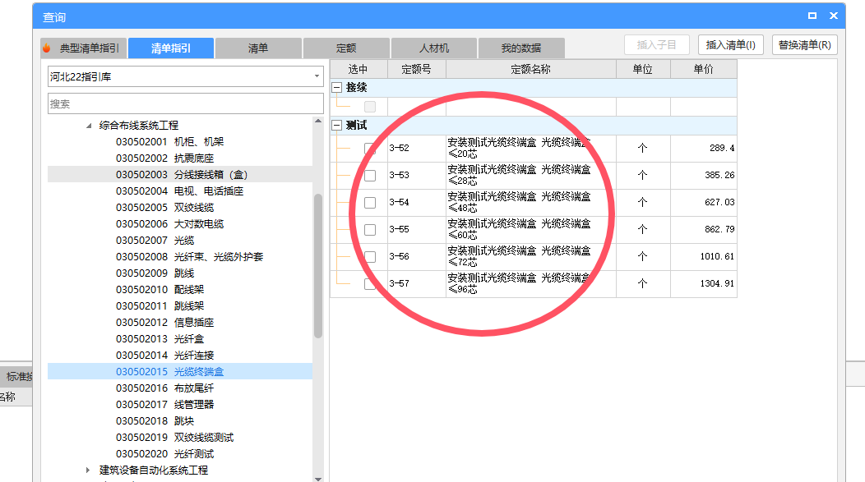Select 030502003 分线接线箱(盒)

180,175
